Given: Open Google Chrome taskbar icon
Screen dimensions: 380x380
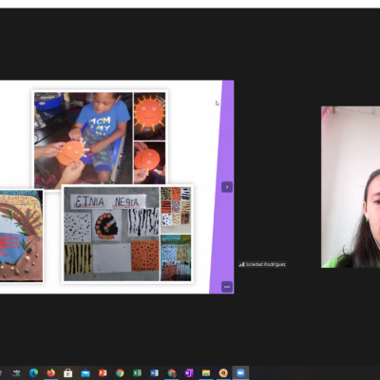Looking at the screenshot, I should tap(120, 373).
